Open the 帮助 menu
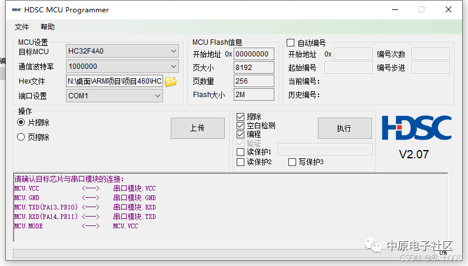 (48, 27)
